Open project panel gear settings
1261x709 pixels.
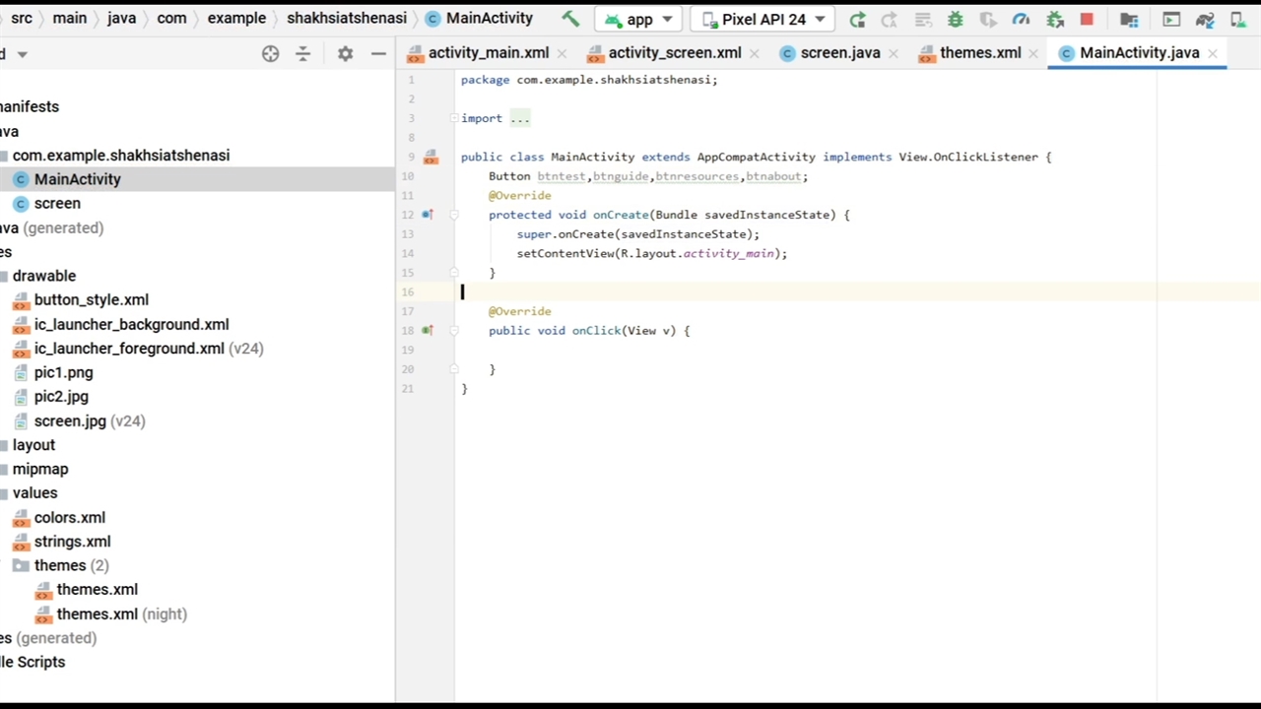[345, 54]
